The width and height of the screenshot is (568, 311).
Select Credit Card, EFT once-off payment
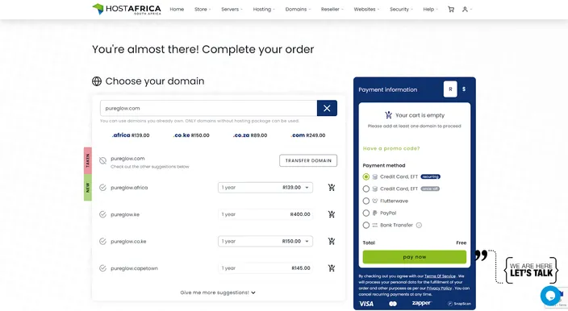click(x=365, y=189)
